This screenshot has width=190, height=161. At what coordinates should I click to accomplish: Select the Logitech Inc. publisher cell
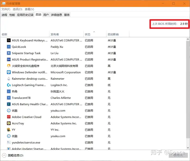click(x=59, y=85)
